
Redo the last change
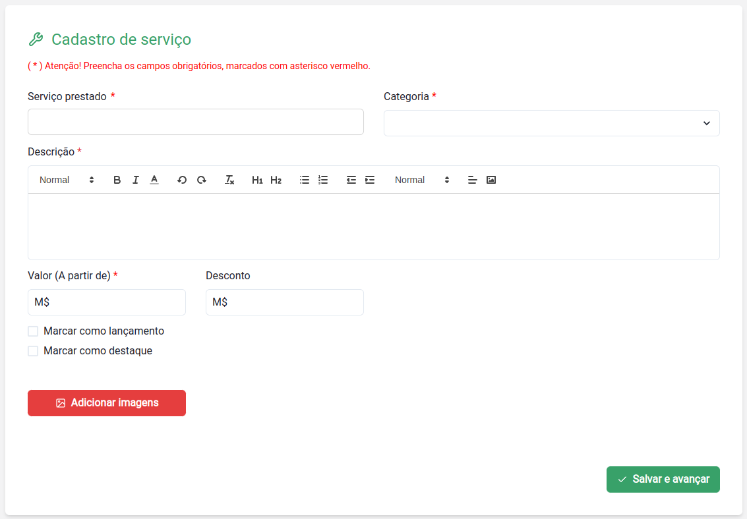pyautogui.click(x=201, y=179)
